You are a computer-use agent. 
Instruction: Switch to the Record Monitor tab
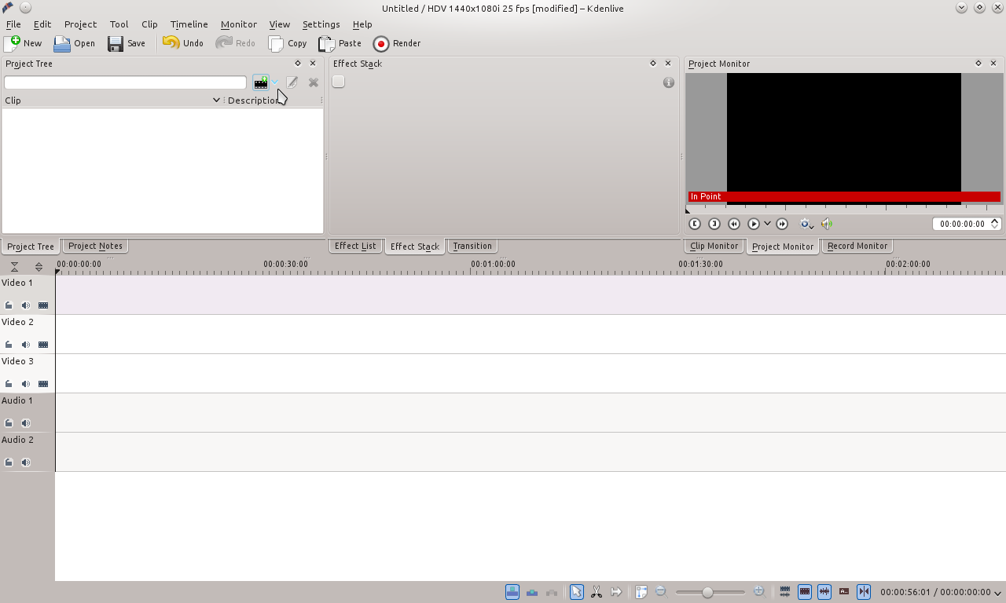point(857,246)
